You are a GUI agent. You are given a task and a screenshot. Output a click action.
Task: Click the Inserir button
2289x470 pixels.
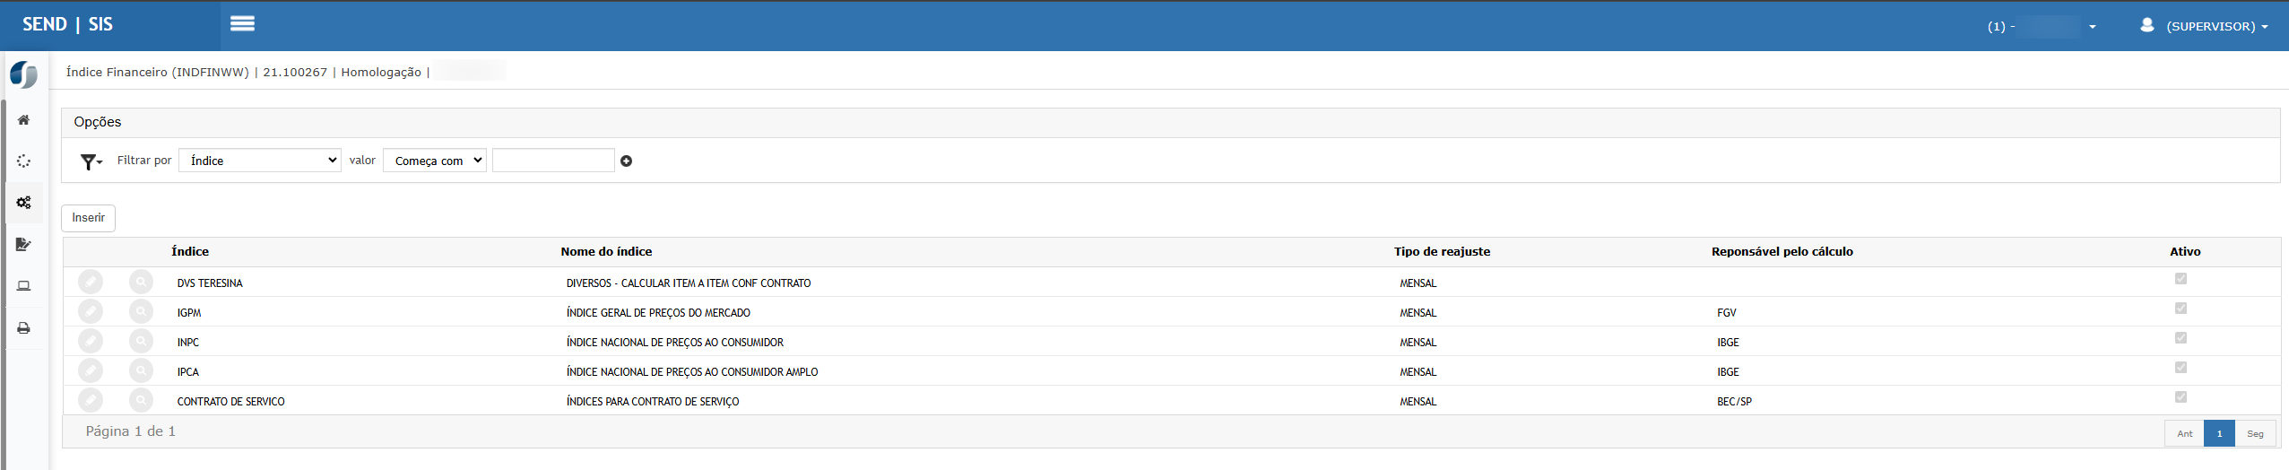pos(89,218)
